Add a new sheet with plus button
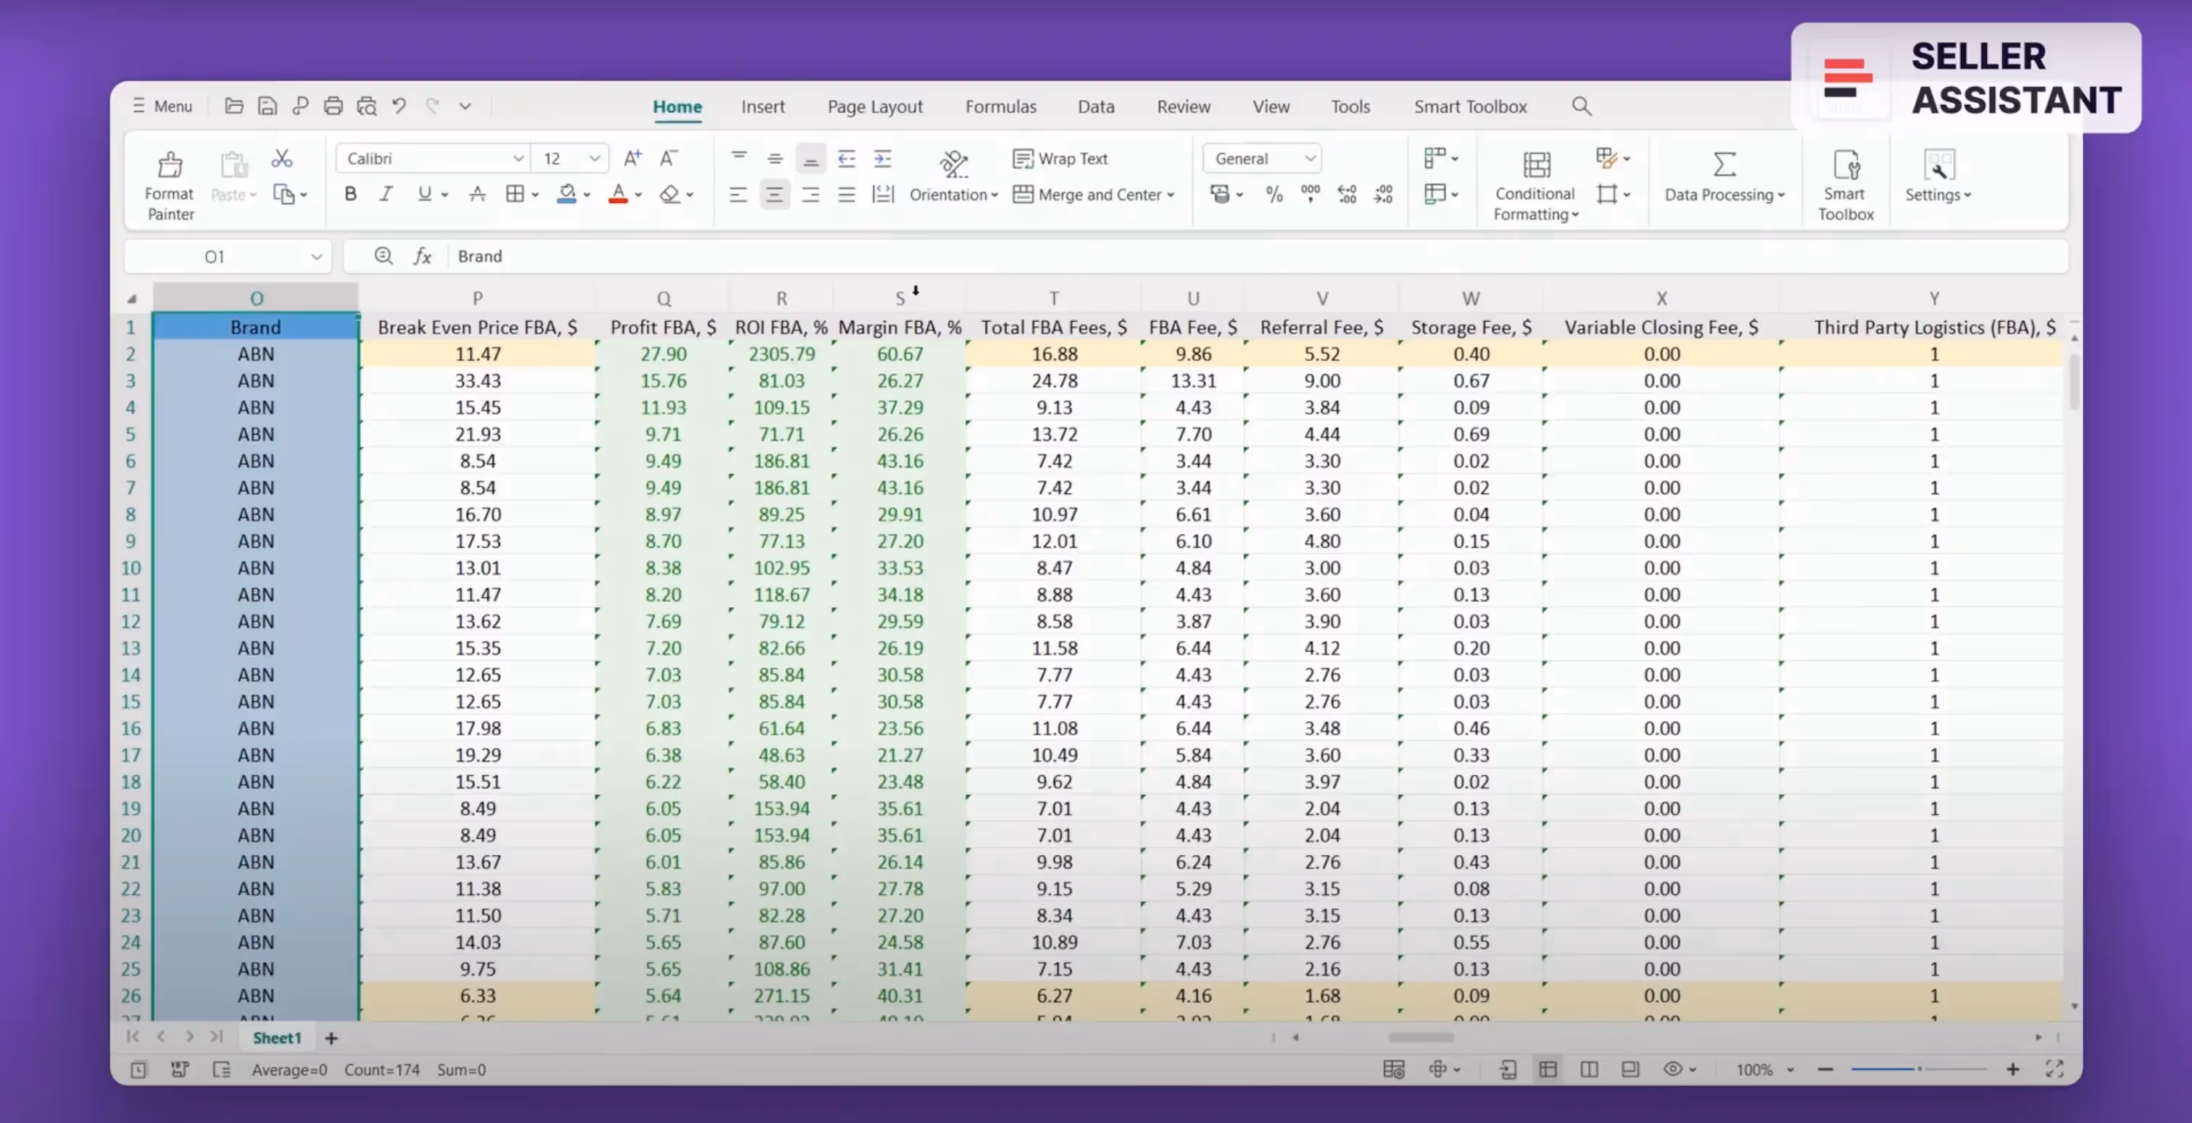Image resolution: width=2192 pixels, height=1123 pixels. 331,1038
